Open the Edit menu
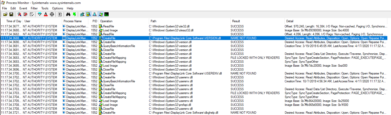 click(13, 8)
